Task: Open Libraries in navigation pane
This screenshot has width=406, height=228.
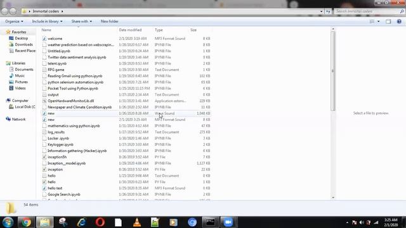Action: tap(18, 63)
